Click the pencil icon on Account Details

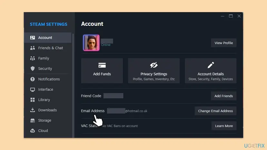point(211,65)
